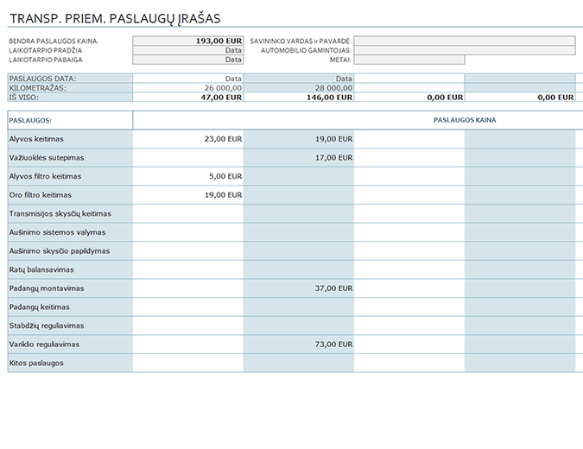Click the 193,00 EUR total service cost cell

[187, 41]
